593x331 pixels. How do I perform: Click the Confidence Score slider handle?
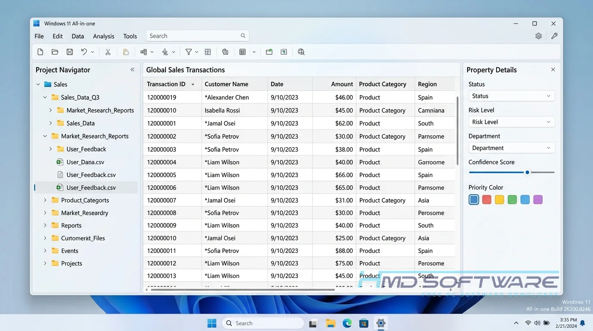pos(527,172)
